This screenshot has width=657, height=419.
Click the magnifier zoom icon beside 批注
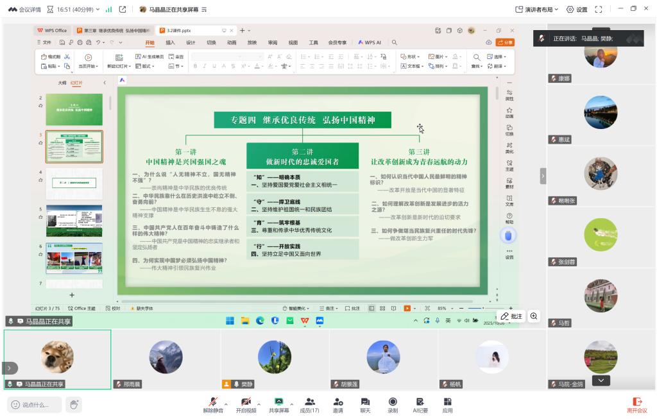click(x=534, y=316)
